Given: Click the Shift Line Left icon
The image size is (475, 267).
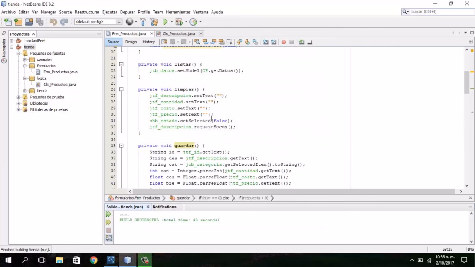Looking at the screenshot, I should click(266, 42).
